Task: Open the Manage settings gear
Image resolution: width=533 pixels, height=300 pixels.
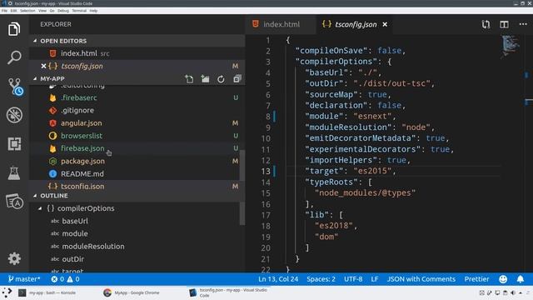Action: [14, 258]
